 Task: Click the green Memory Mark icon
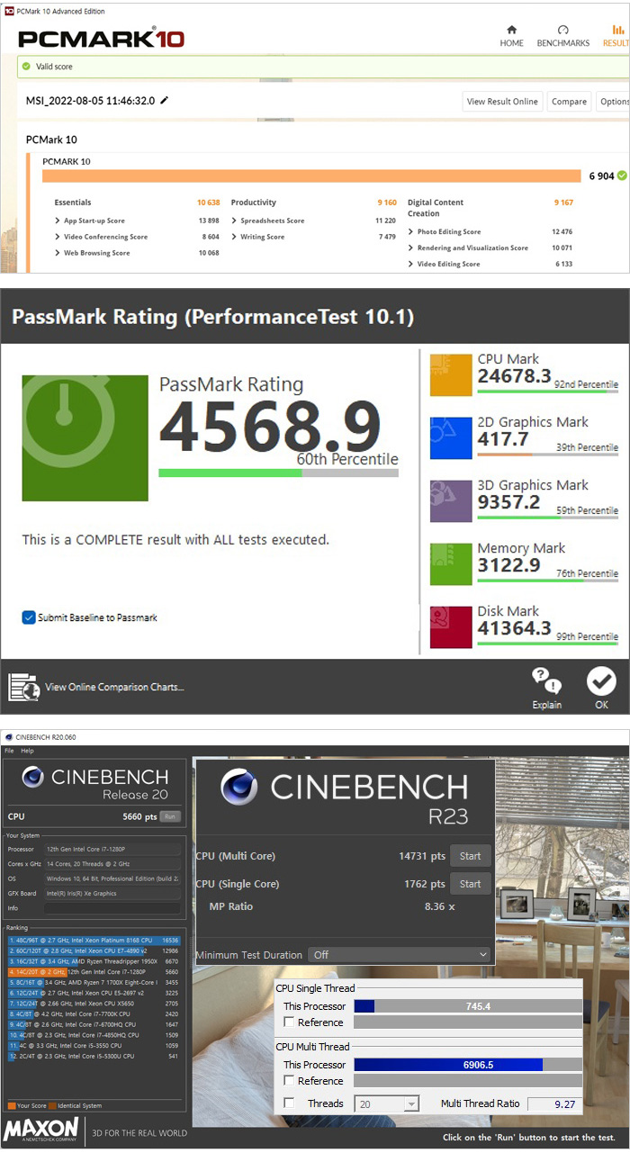451,563
